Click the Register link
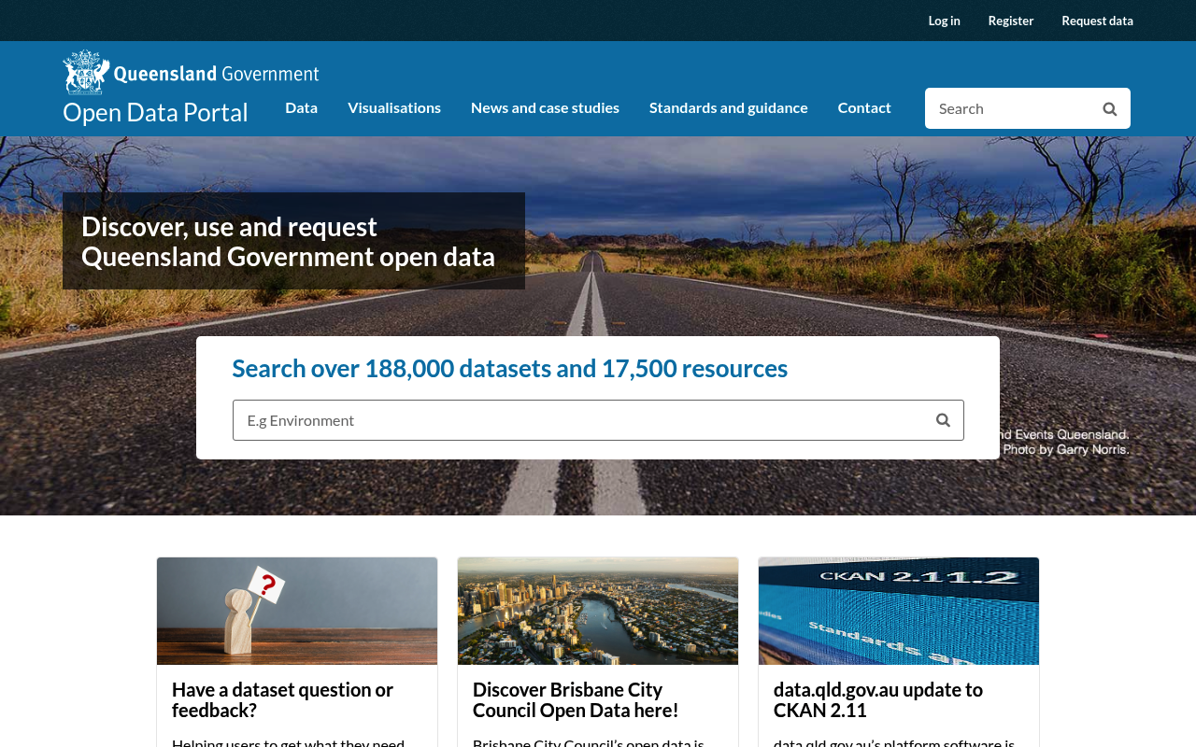 tap(1011, 21)
